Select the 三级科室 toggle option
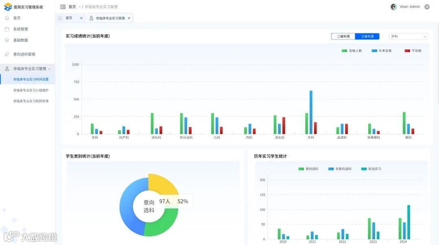The height and width of the screenshot is (245, 439). coord(367,36)
